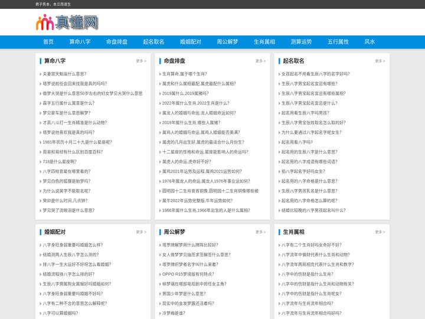The image size is (425, 319).
Task: Open article 2019属什么,2019属猪吗?
Action: point(185,93)
